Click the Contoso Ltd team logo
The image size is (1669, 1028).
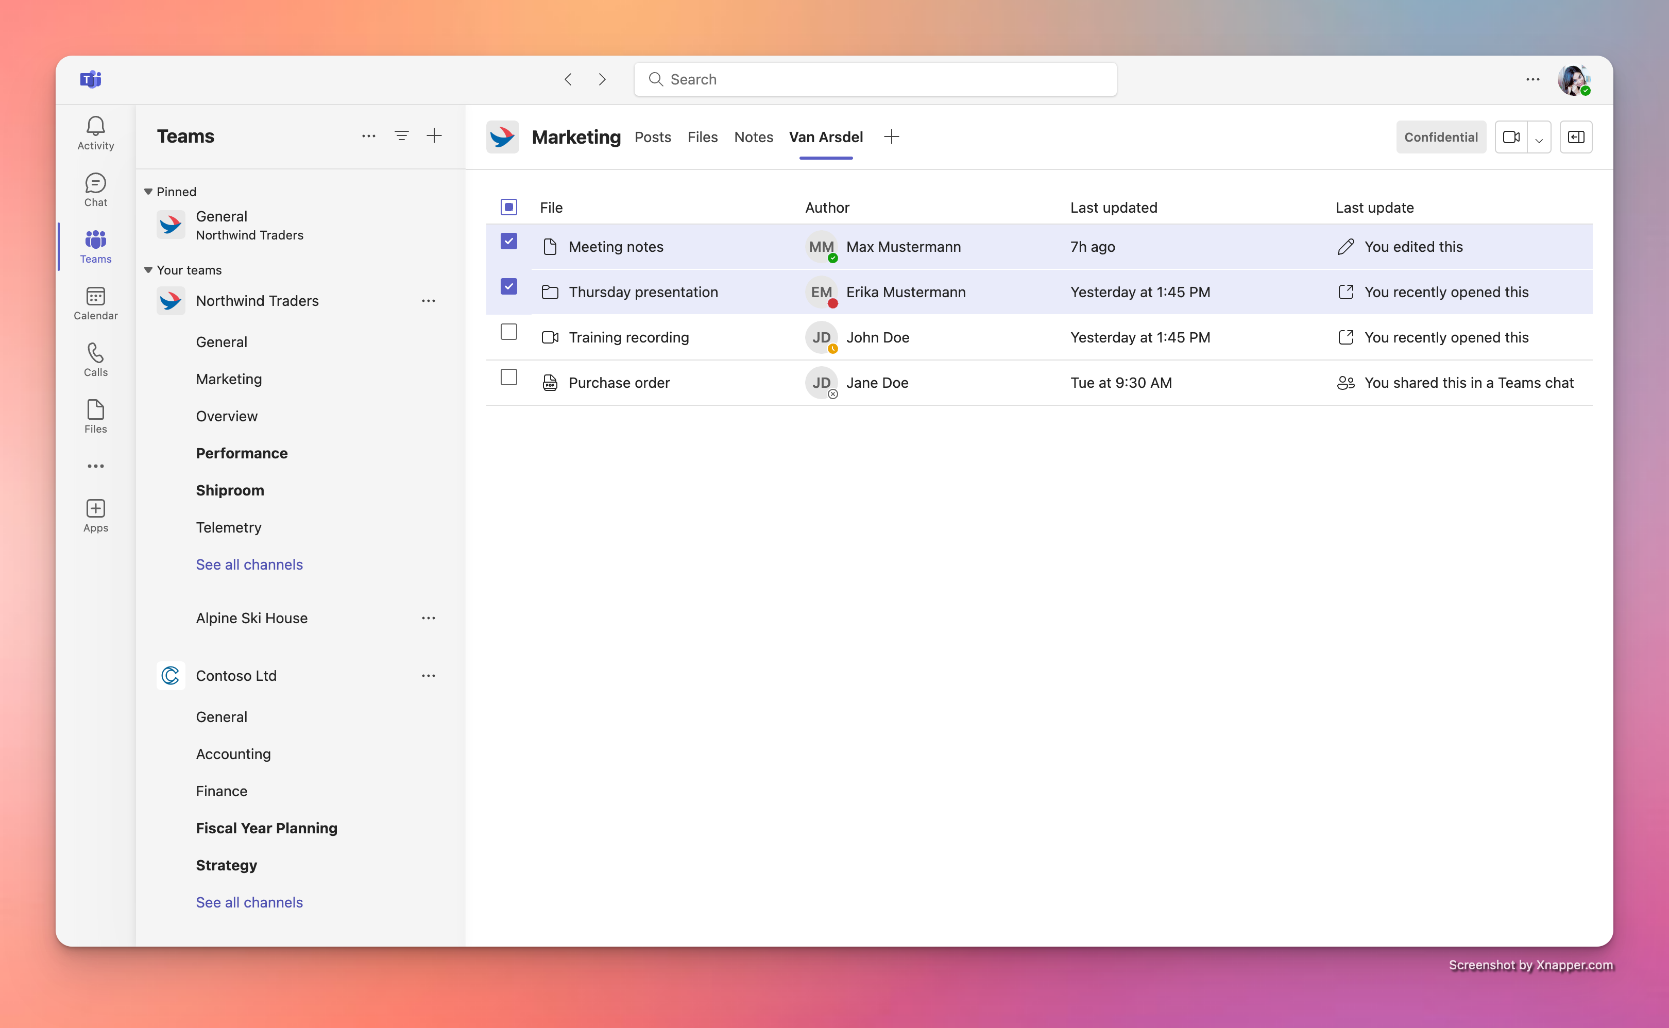[171, 676]
